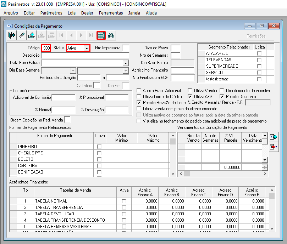Click add vencimento row icon
The image size is (287, 244).
274,137
